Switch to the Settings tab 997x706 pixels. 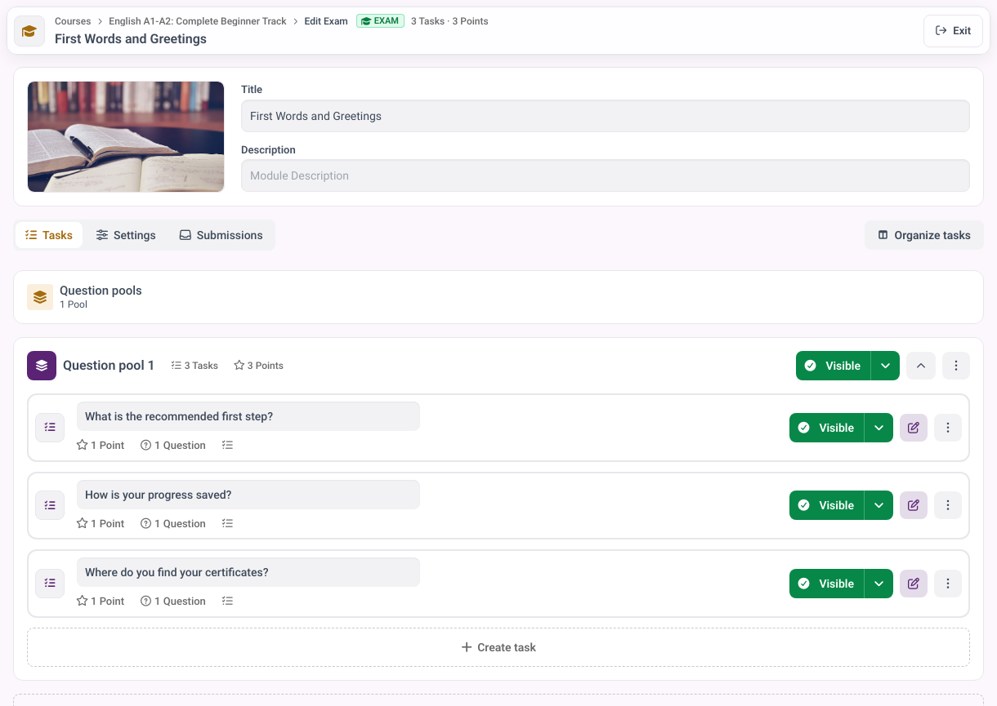[126, 235]
